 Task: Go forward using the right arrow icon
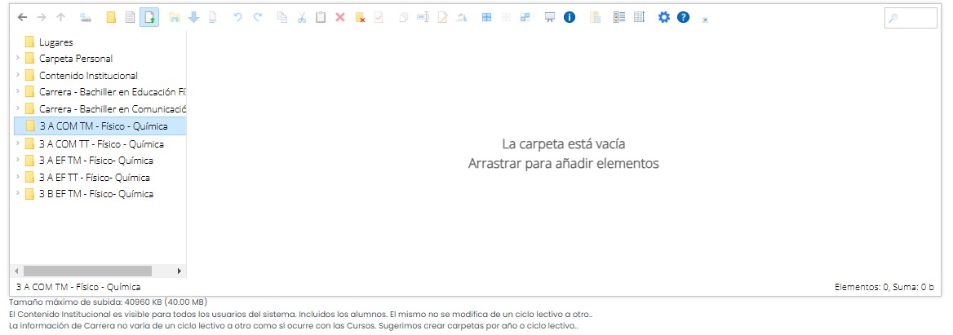point(42,18)
